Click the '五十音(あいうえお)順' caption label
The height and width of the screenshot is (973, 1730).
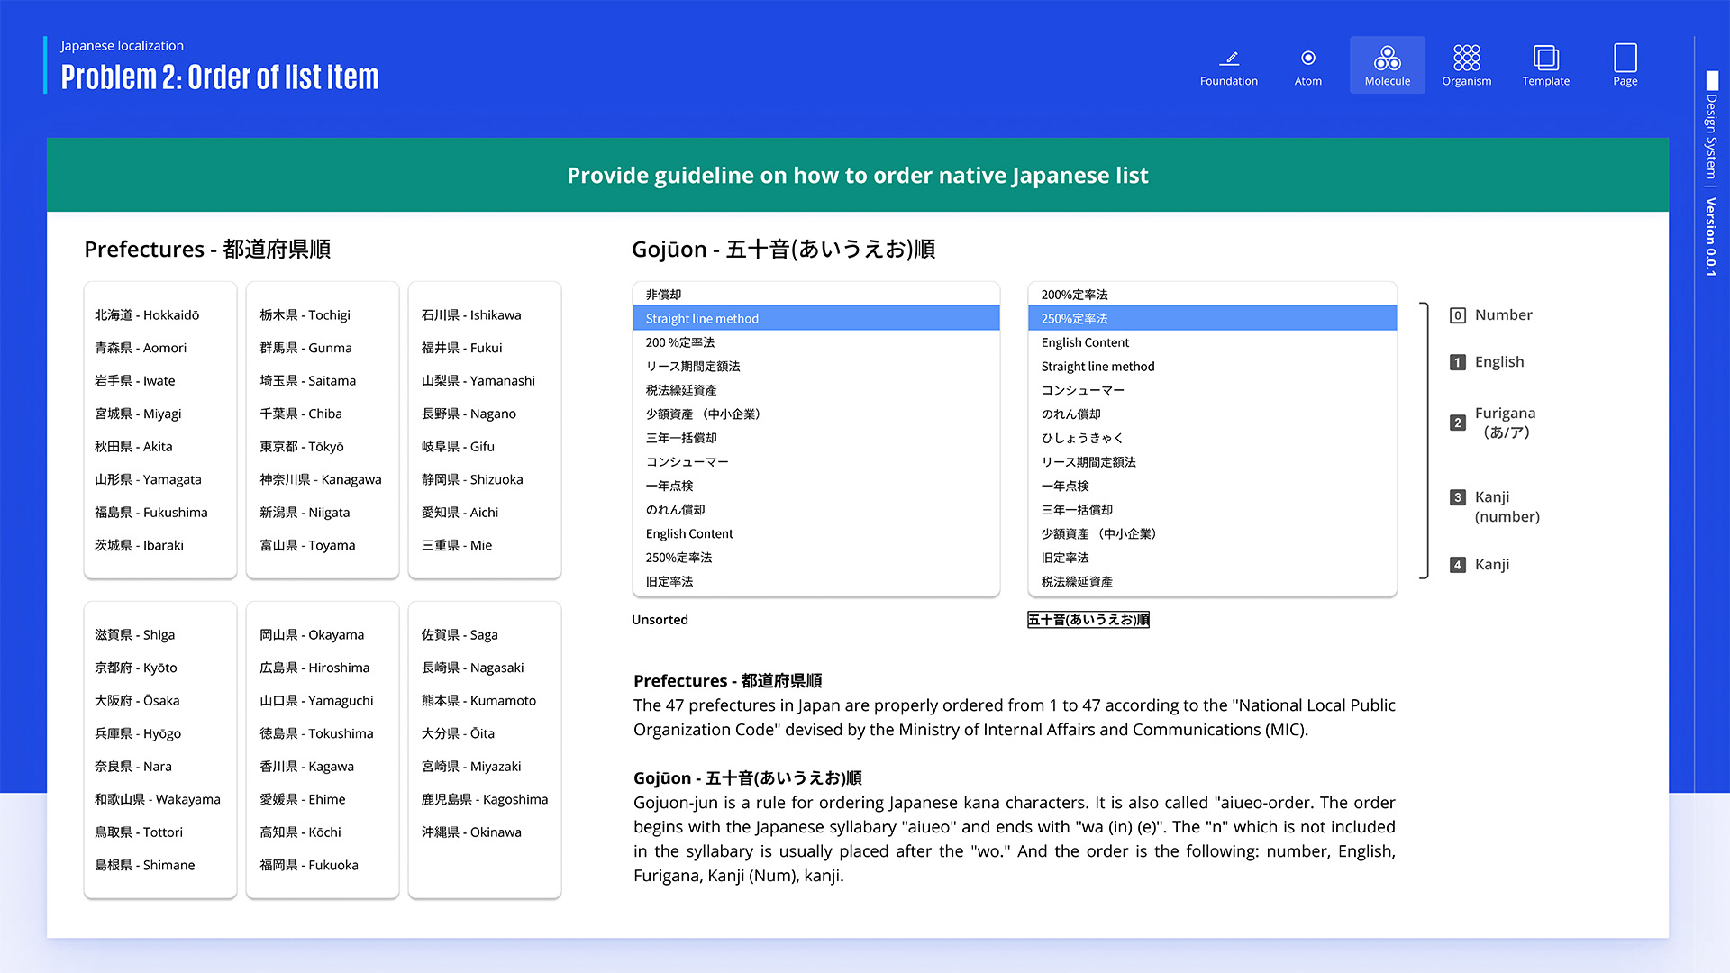pyautogui.click(x=1088, y=620)
